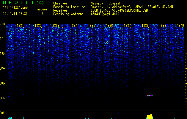Screen dimensions: 187x119
Task: Click the yellow signal-strength peak near 1338
Action: 150,116
